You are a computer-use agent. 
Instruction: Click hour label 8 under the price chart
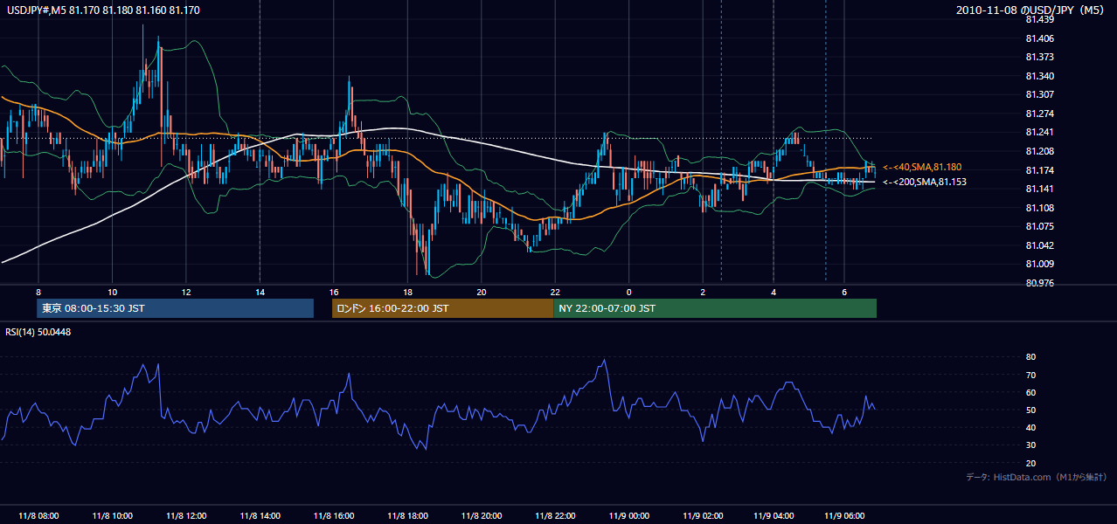coord(38,291)
